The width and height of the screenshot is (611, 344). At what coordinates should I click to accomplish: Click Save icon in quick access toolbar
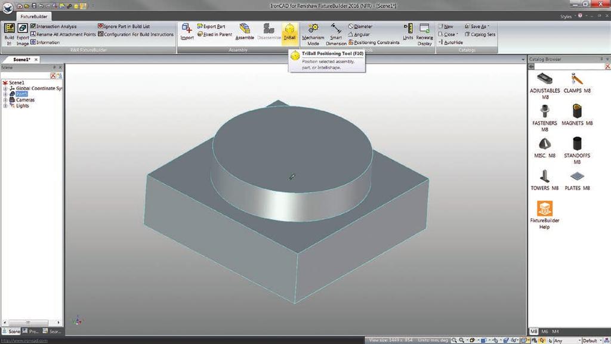(x=34, y=6)
